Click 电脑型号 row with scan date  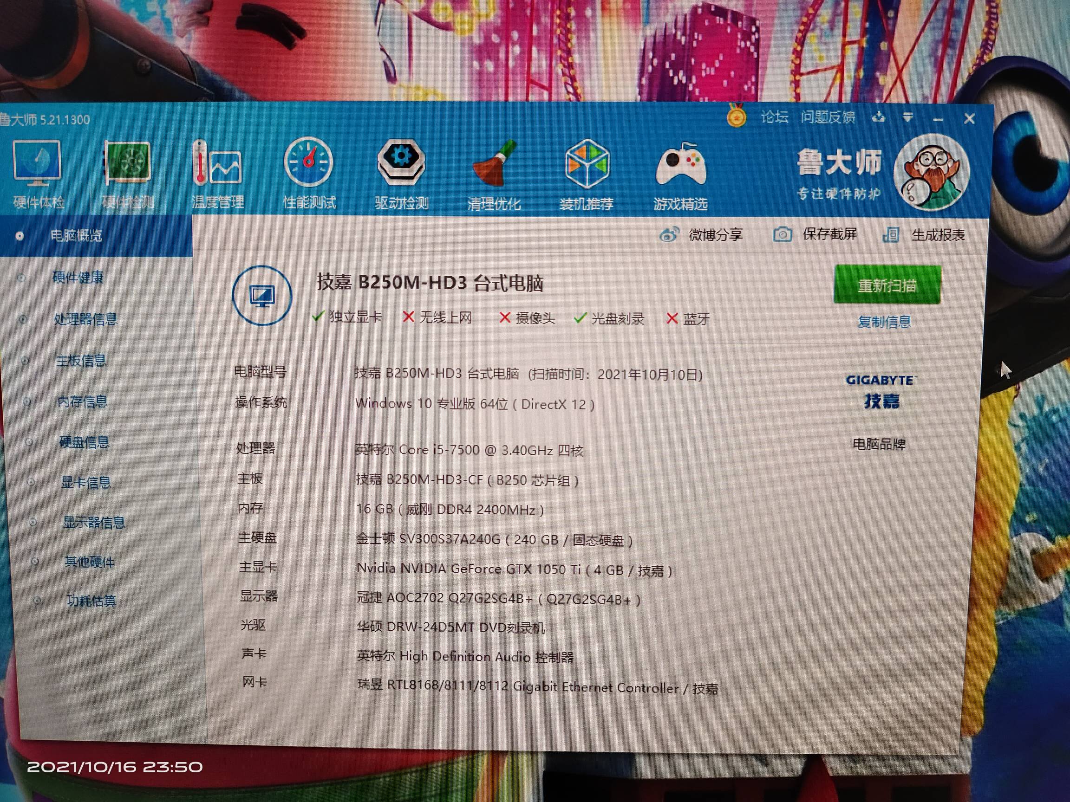tap(468, 373)
